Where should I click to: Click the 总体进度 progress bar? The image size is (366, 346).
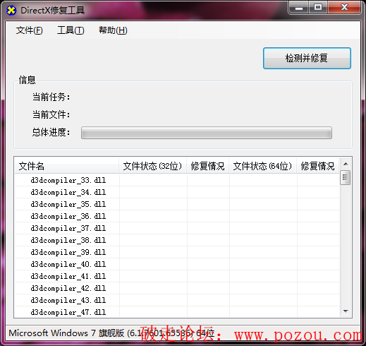(207, 133)
